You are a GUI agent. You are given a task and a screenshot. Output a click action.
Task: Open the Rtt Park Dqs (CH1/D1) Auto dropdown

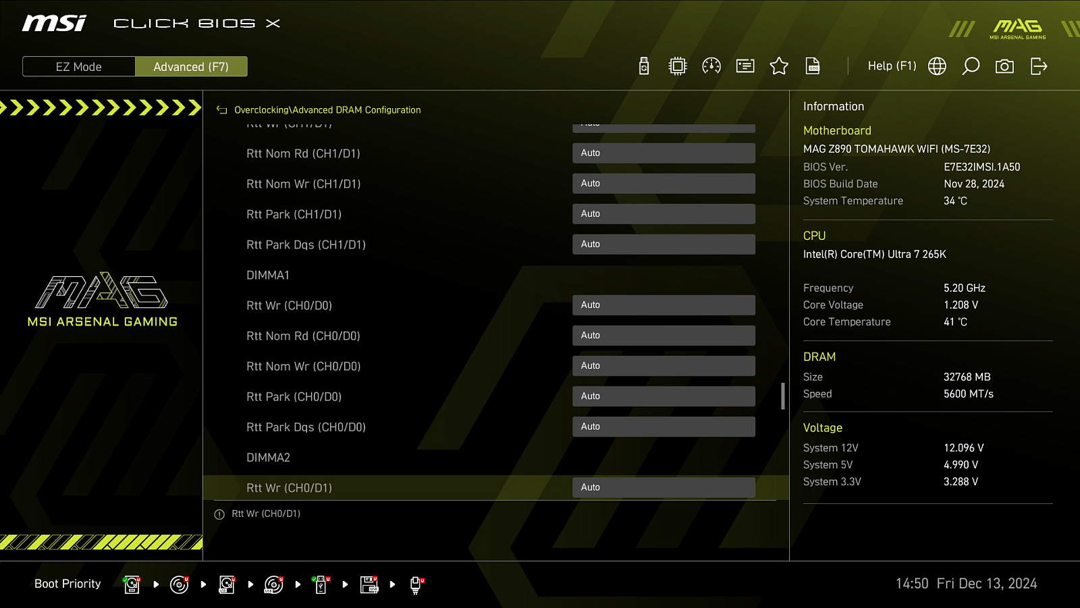pyautogui.click(x=664, y=245)
